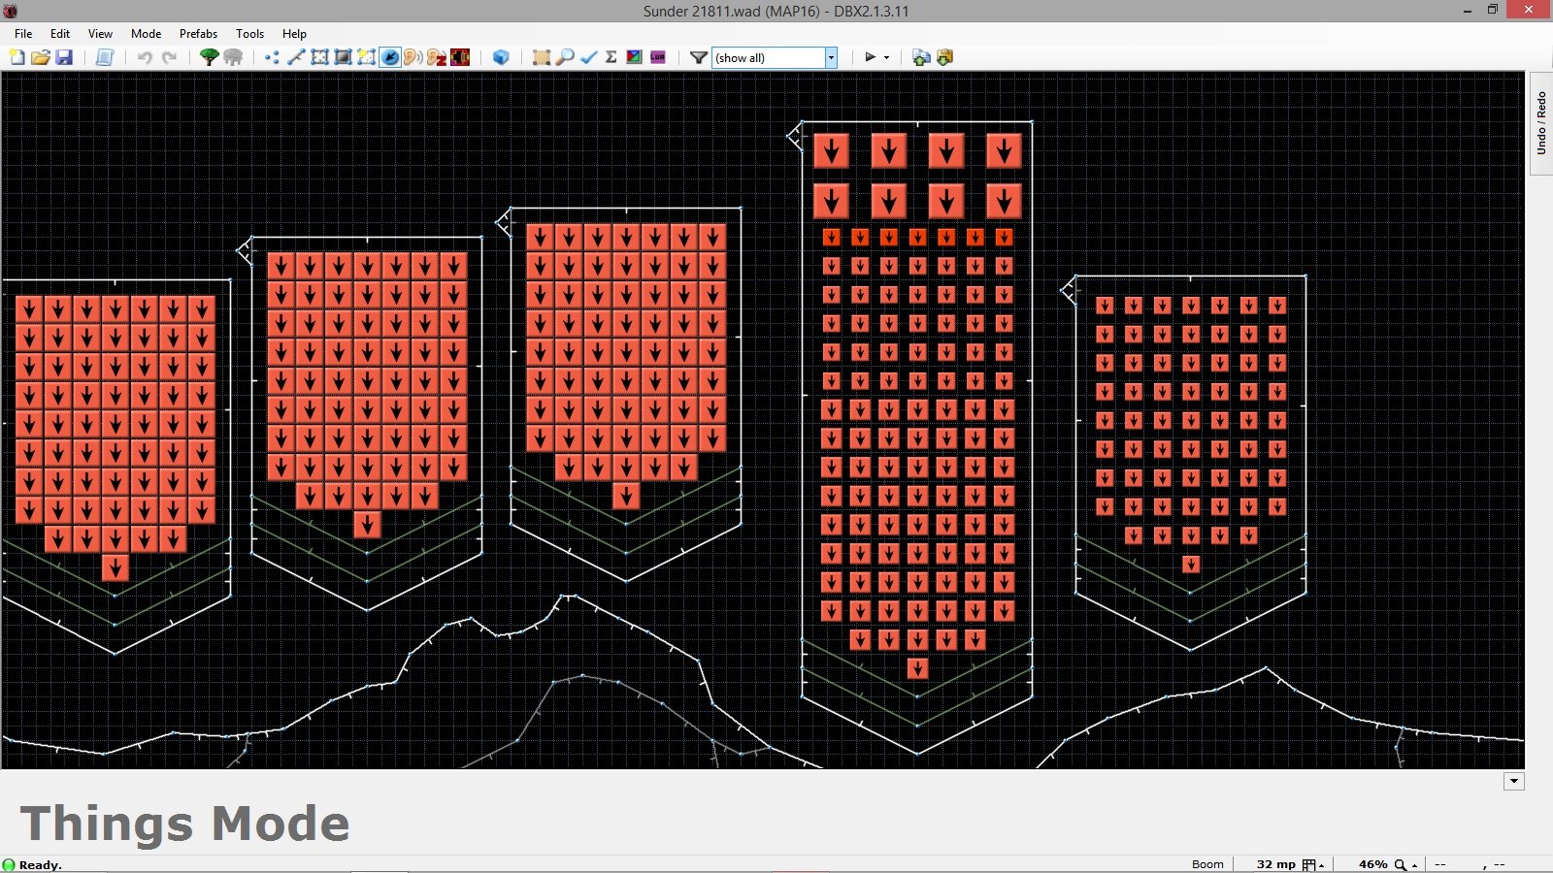1553x873 pixels.
Task: Click the Ready status text
Action: coord(40,865)
